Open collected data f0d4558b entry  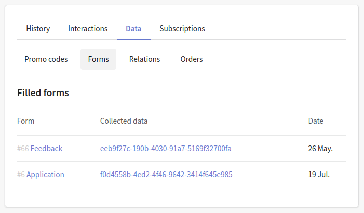166,175
